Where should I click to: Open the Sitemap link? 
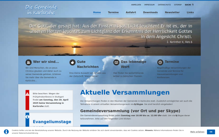click(178, 5)
